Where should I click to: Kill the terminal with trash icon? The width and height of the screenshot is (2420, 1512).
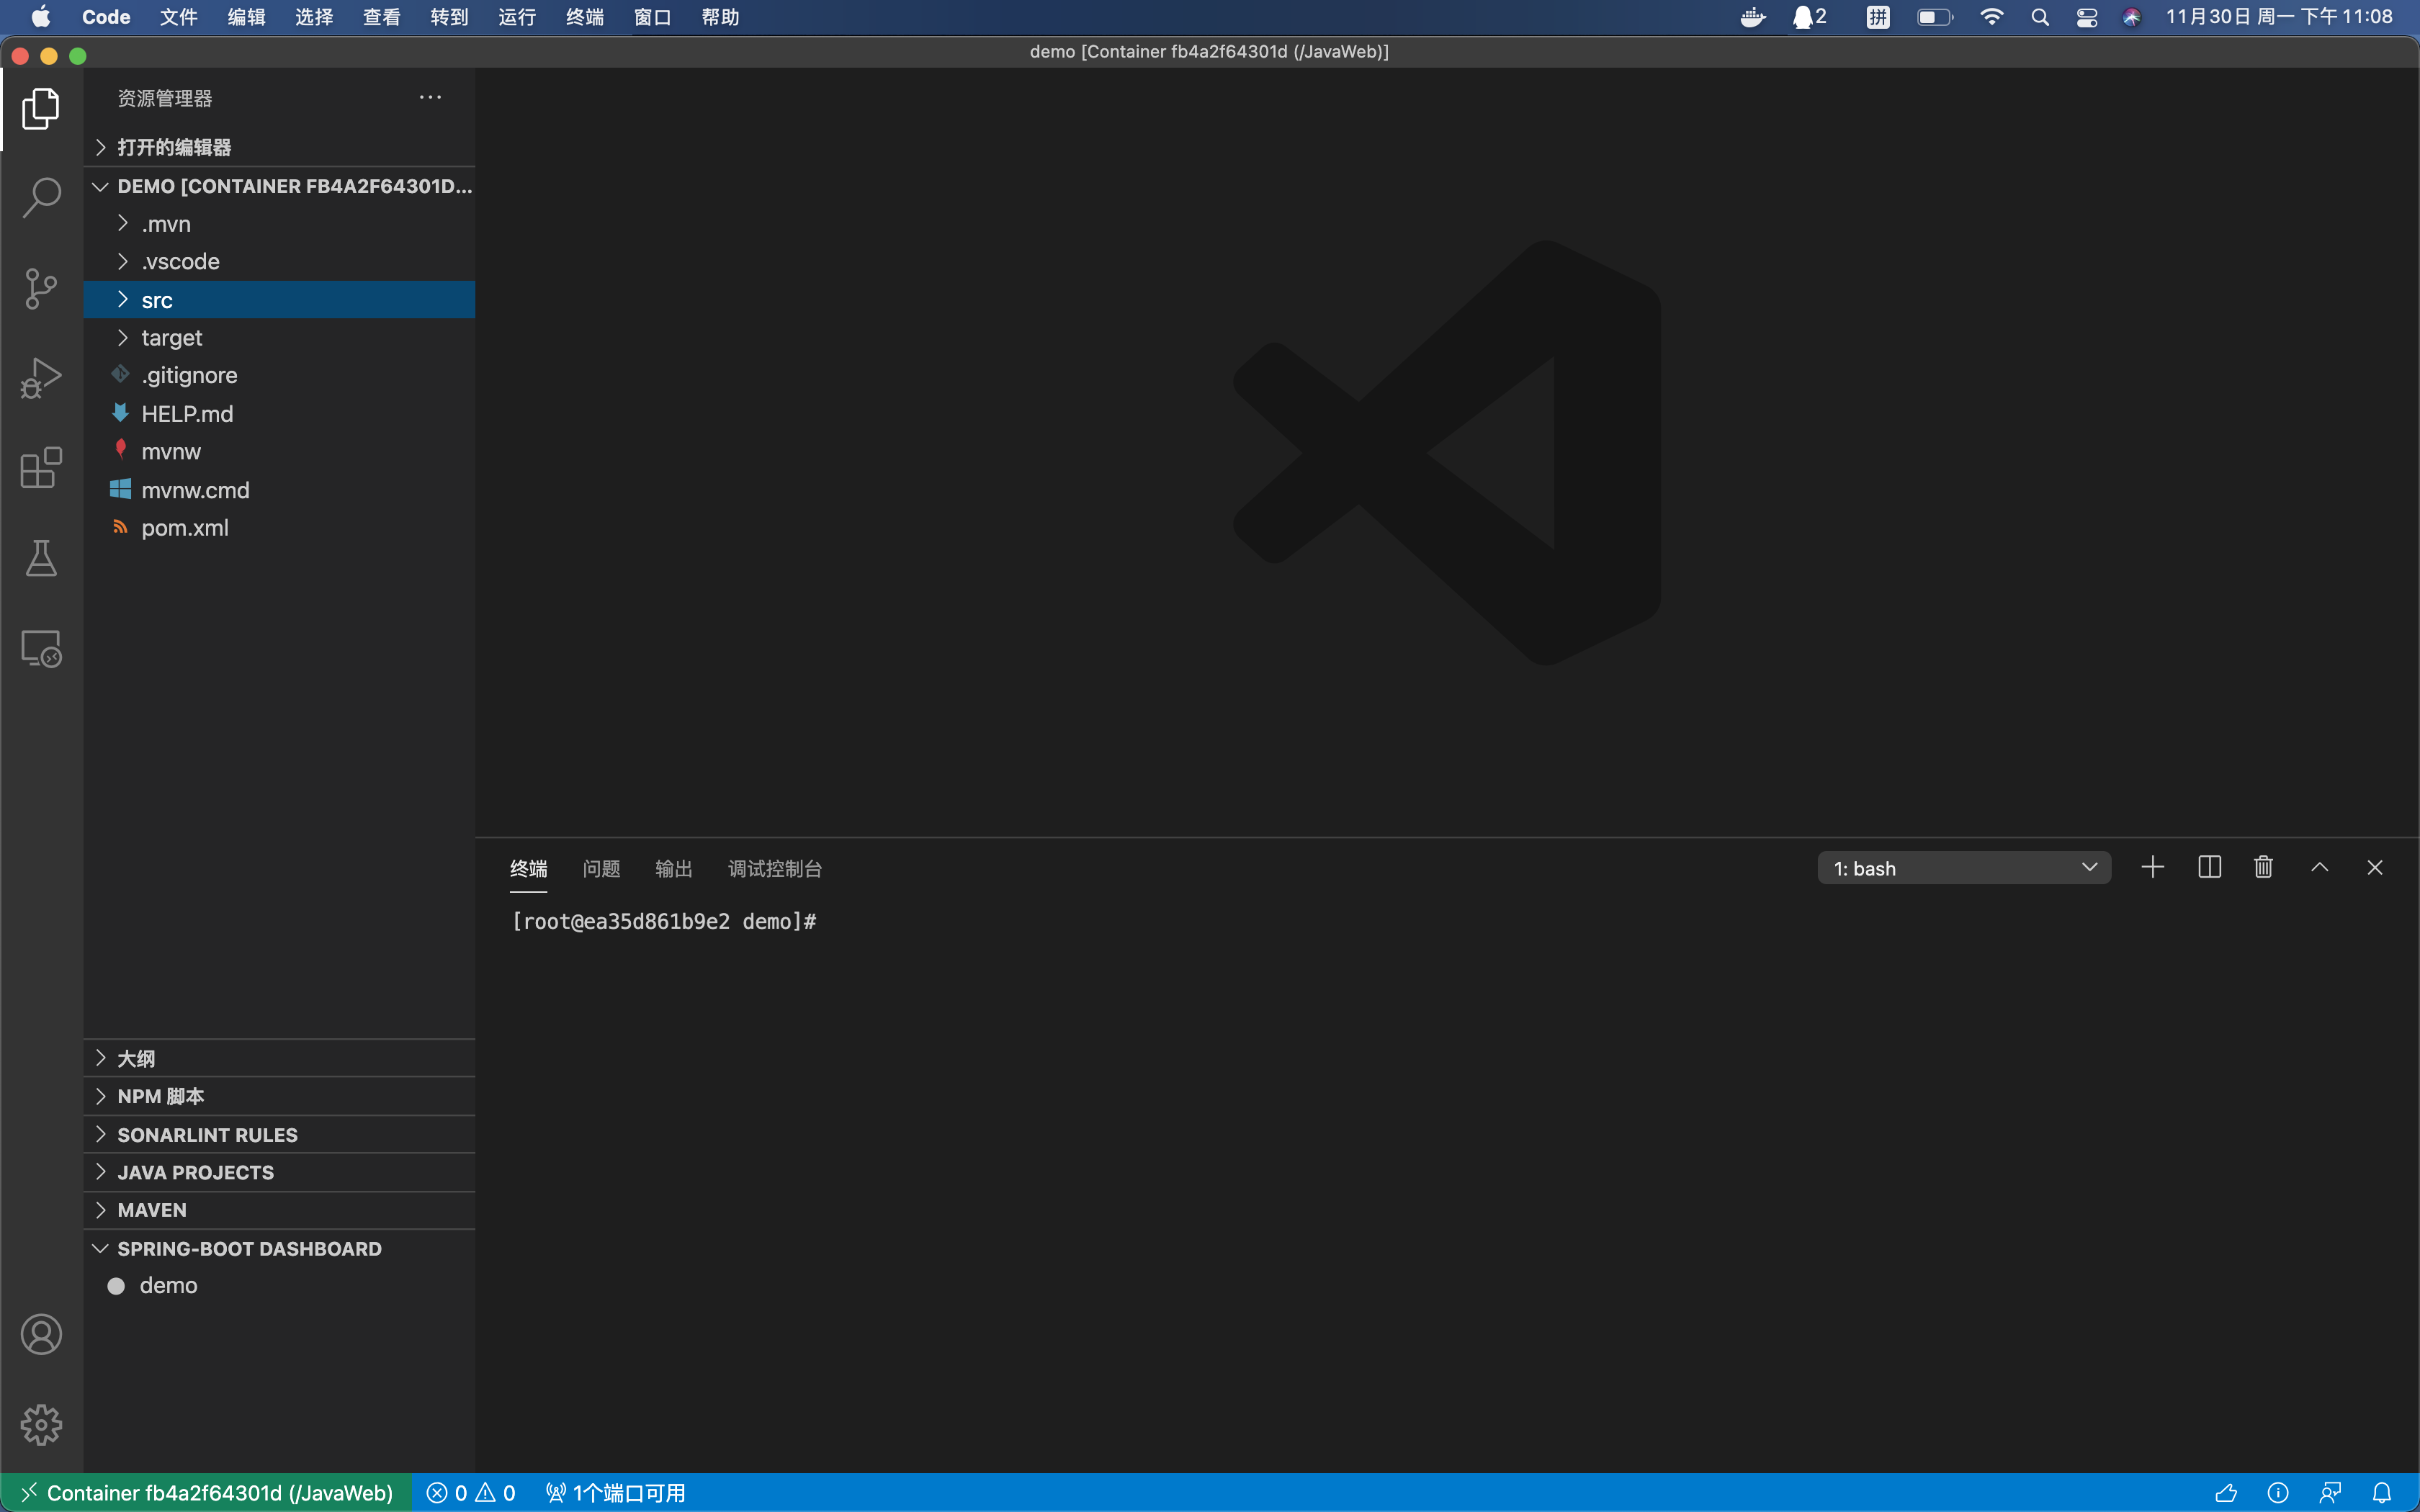point(2264,867)
